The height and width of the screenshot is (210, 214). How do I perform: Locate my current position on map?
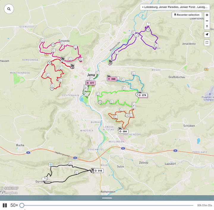(x=207, y=35)
